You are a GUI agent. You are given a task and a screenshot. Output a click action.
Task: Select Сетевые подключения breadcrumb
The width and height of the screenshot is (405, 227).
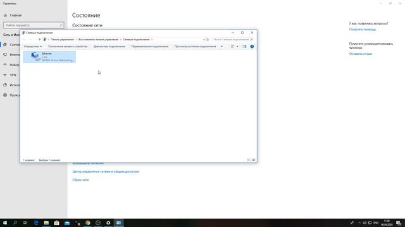(136, 40)
